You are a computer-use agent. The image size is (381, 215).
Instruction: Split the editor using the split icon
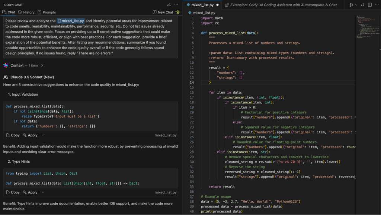click(369, 4)
